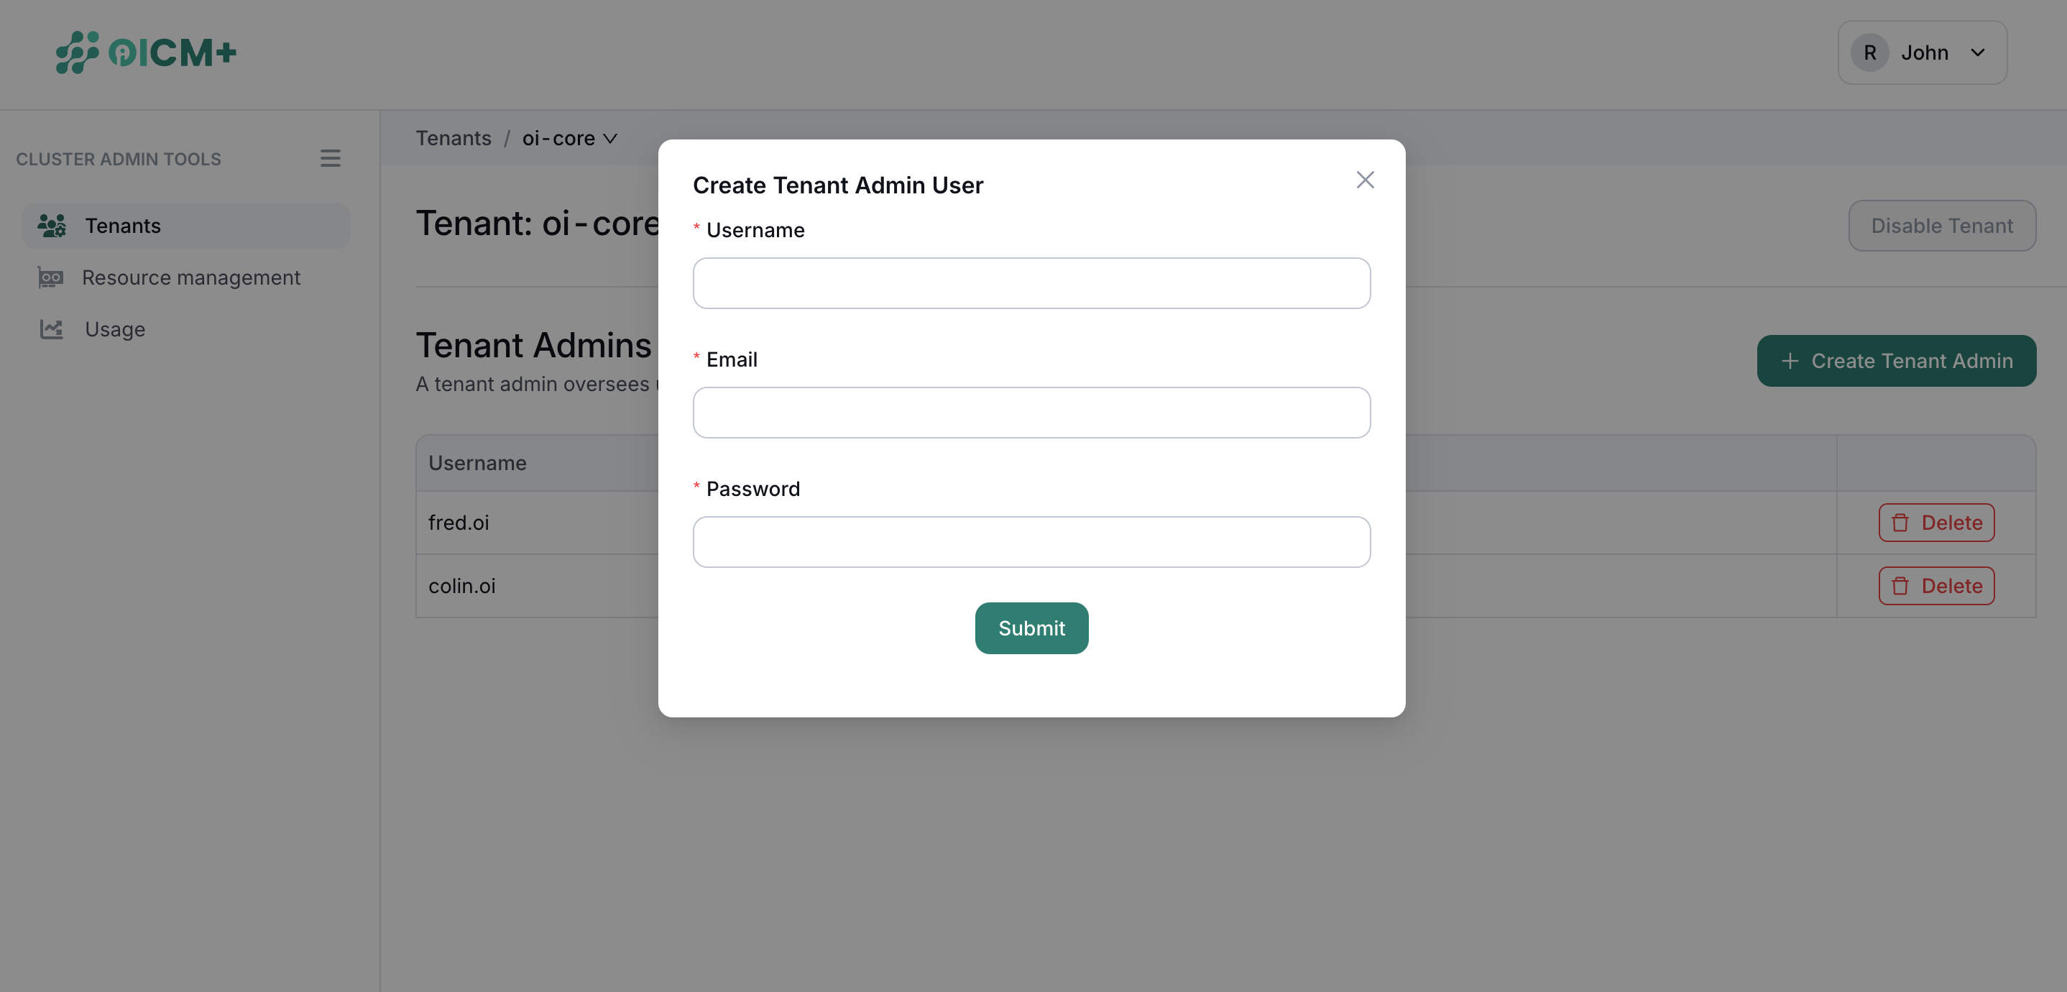This screenshot has width=2067, height=992.
Task: Focus the Password input field
Action: pyautogui.click(x=1031, y=542)
